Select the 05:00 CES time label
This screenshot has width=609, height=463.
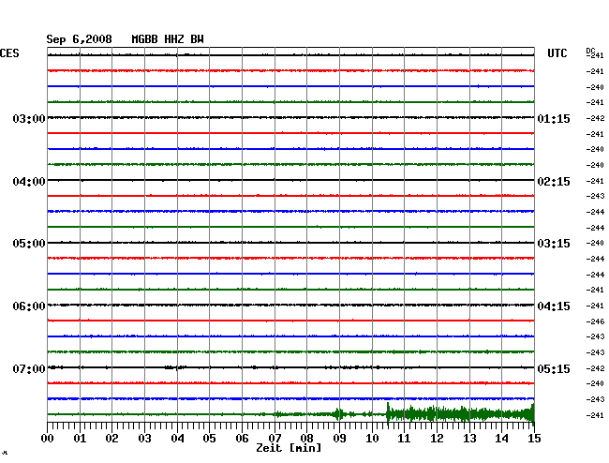(29, 244)
